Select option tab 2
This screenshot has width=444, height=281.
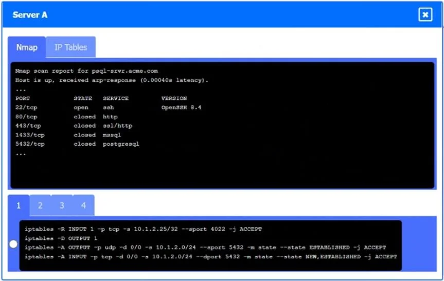40,205
